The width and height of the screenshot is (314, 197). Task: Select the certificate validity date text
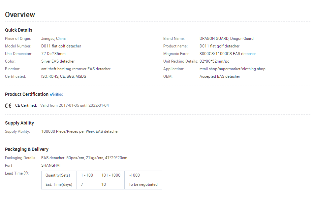click(75, 105)
